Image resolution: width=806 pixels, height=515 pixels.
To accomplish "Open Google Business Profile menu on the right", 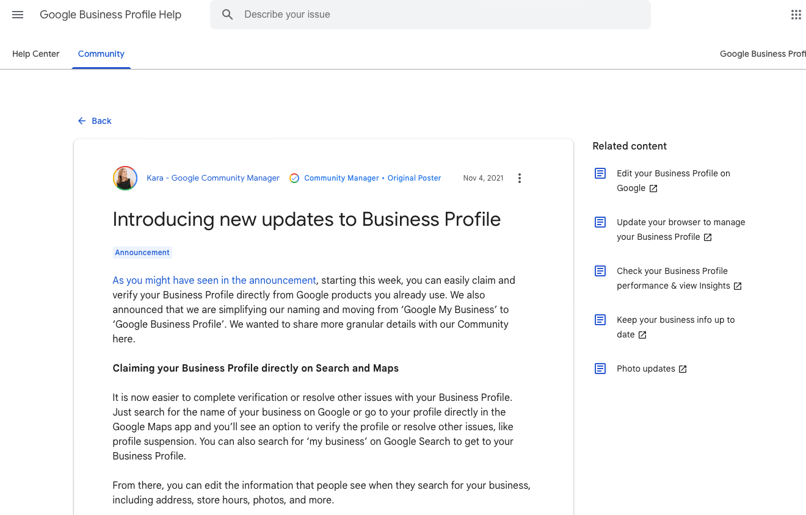I will click(x=763, y=54).
